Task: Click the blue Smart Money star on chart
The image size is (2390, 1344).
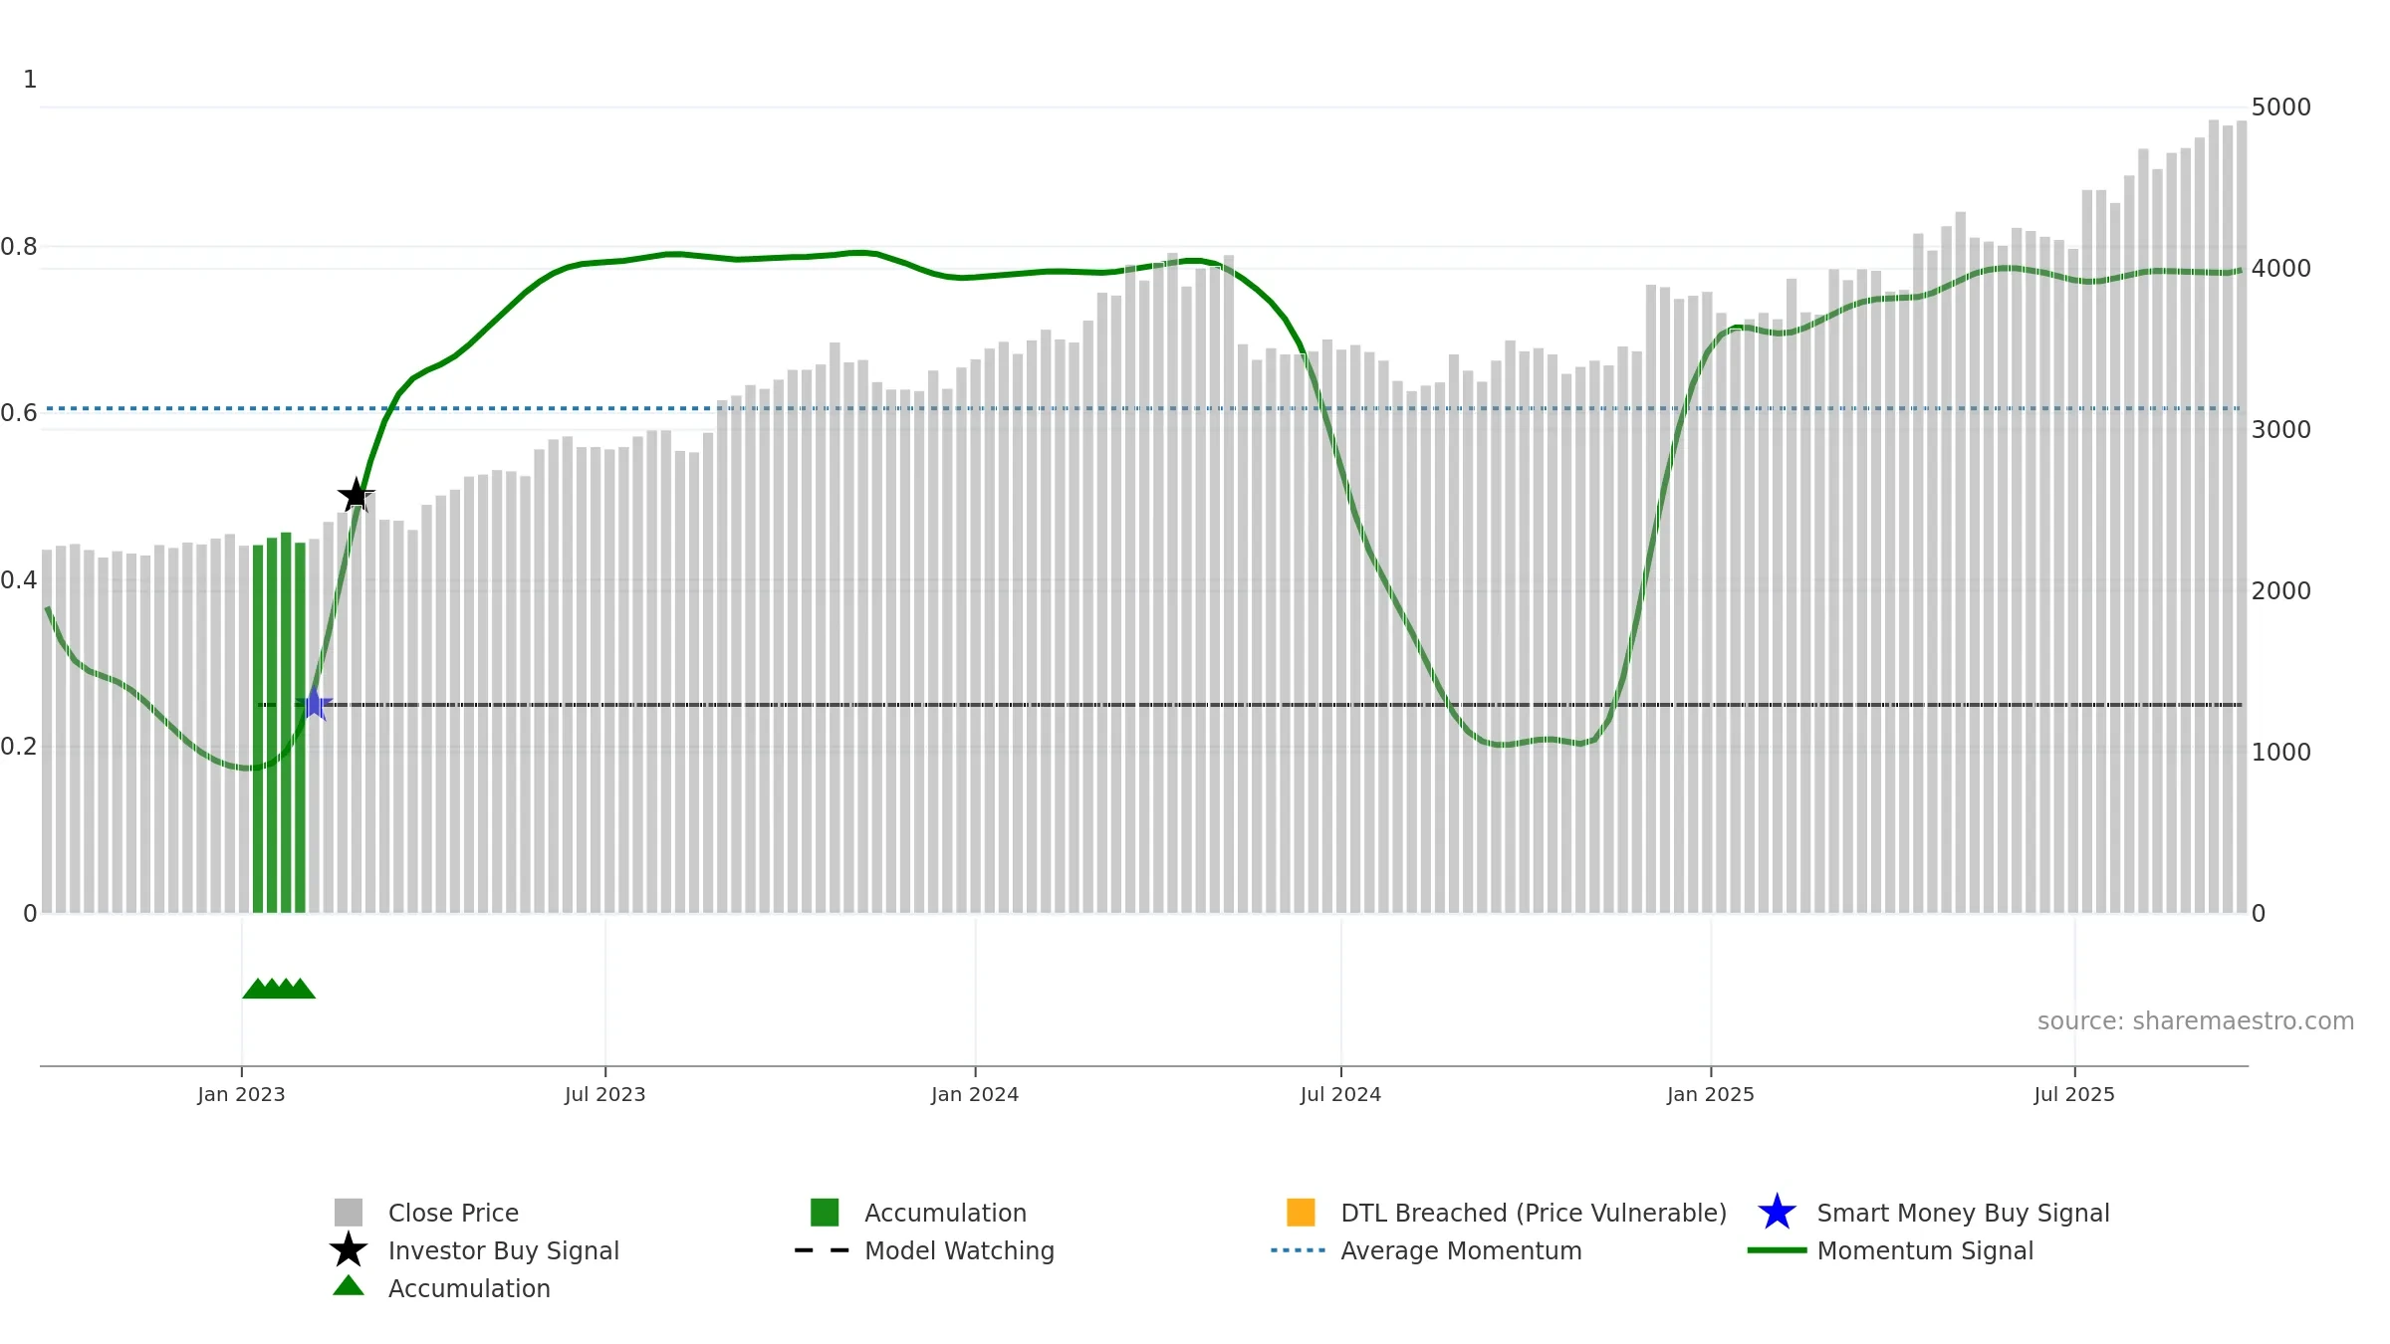Action: click(314, 704)
